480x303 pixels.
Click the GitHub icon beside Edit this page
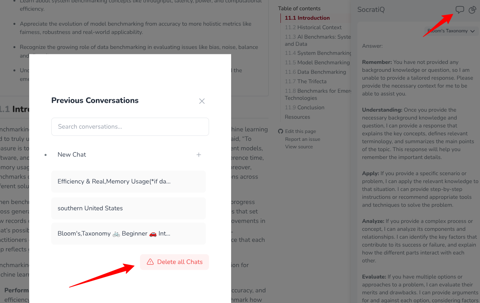click(280, 131)
